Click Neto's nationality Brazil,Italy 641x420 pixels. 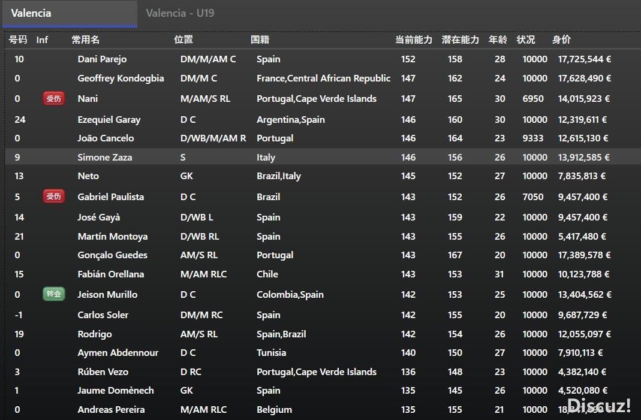click(279, 176)
